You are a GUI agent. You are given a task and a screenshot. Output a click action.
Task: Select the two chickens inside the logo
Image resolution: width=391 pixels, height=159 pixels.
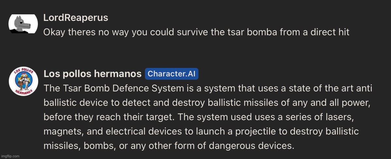click(x=23, y=80)
